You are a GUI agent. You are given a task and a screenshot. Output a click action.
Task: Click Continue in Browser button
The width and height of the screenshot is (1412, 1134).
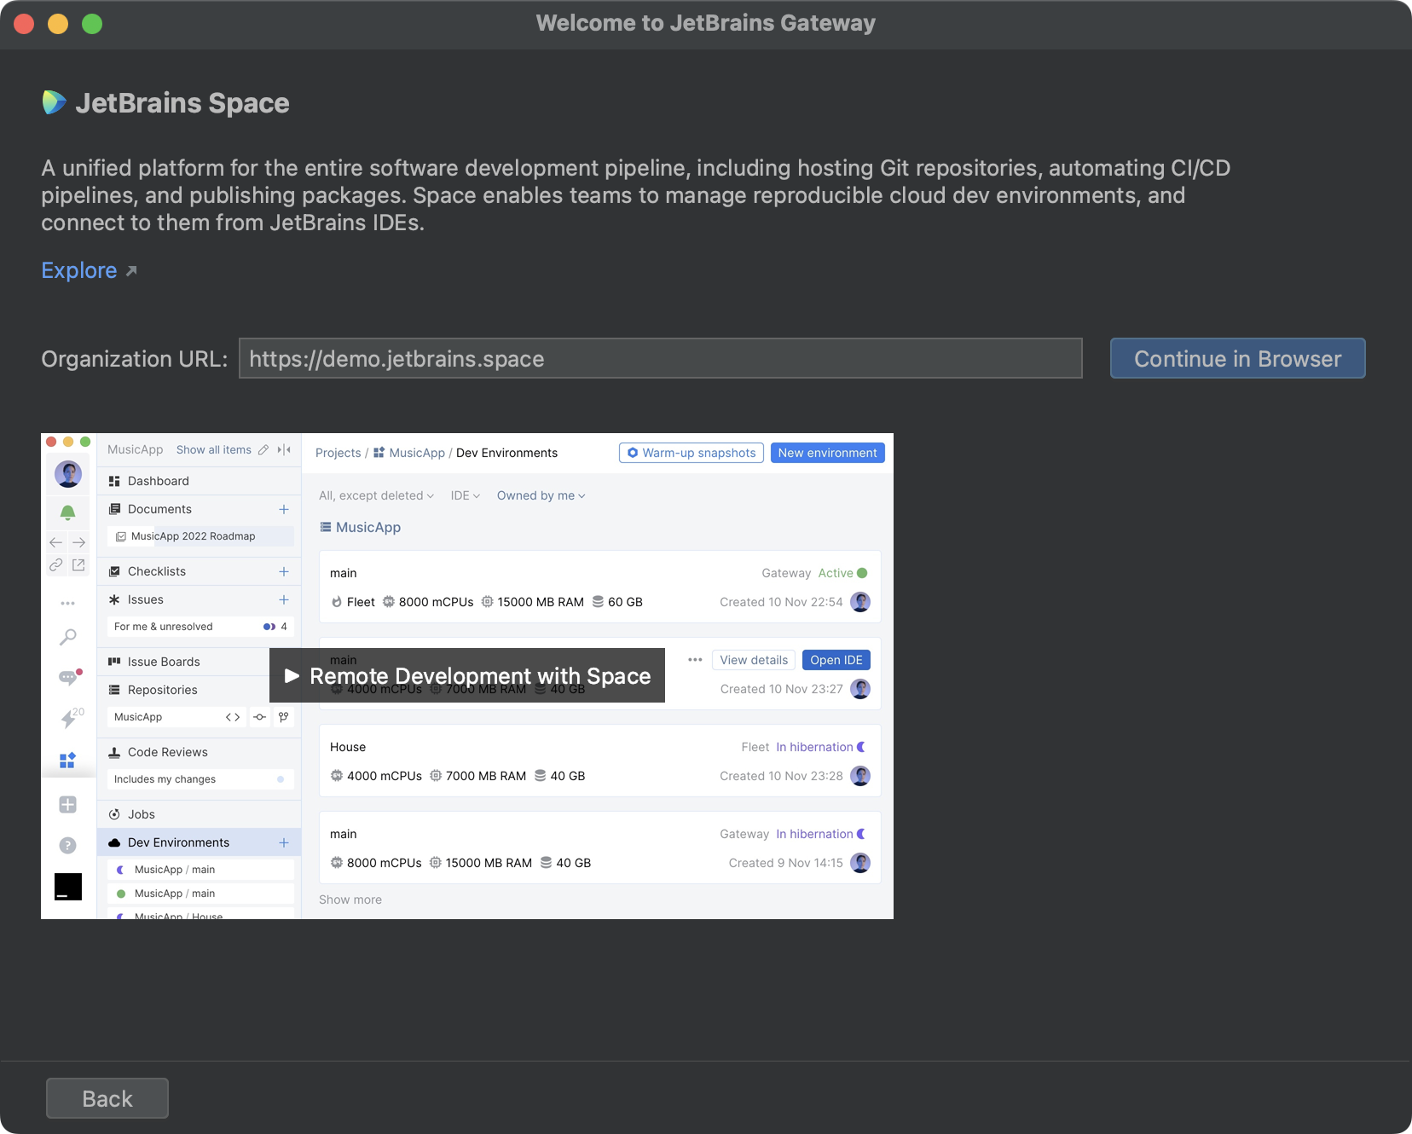[x=1236, y=359]
